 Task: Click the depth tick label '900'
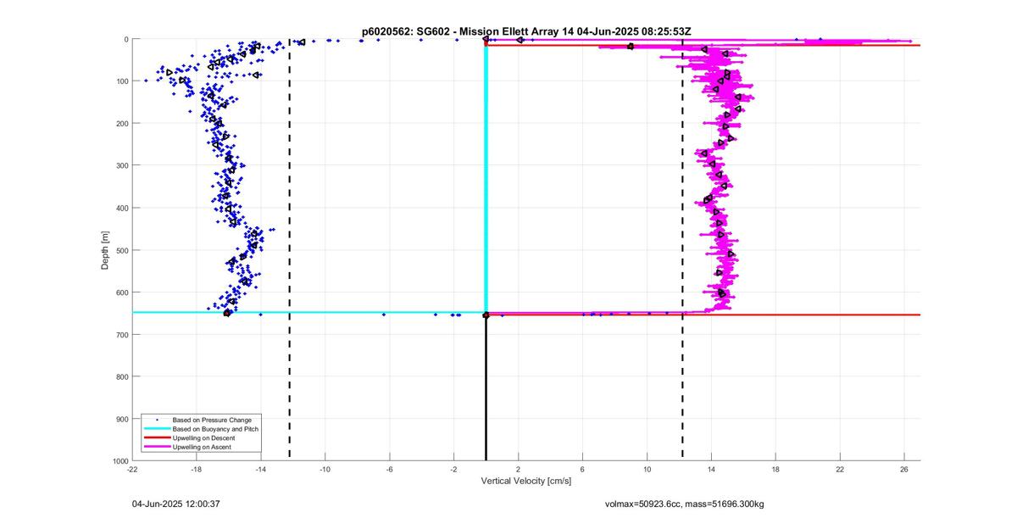click(x=121, y=419)
